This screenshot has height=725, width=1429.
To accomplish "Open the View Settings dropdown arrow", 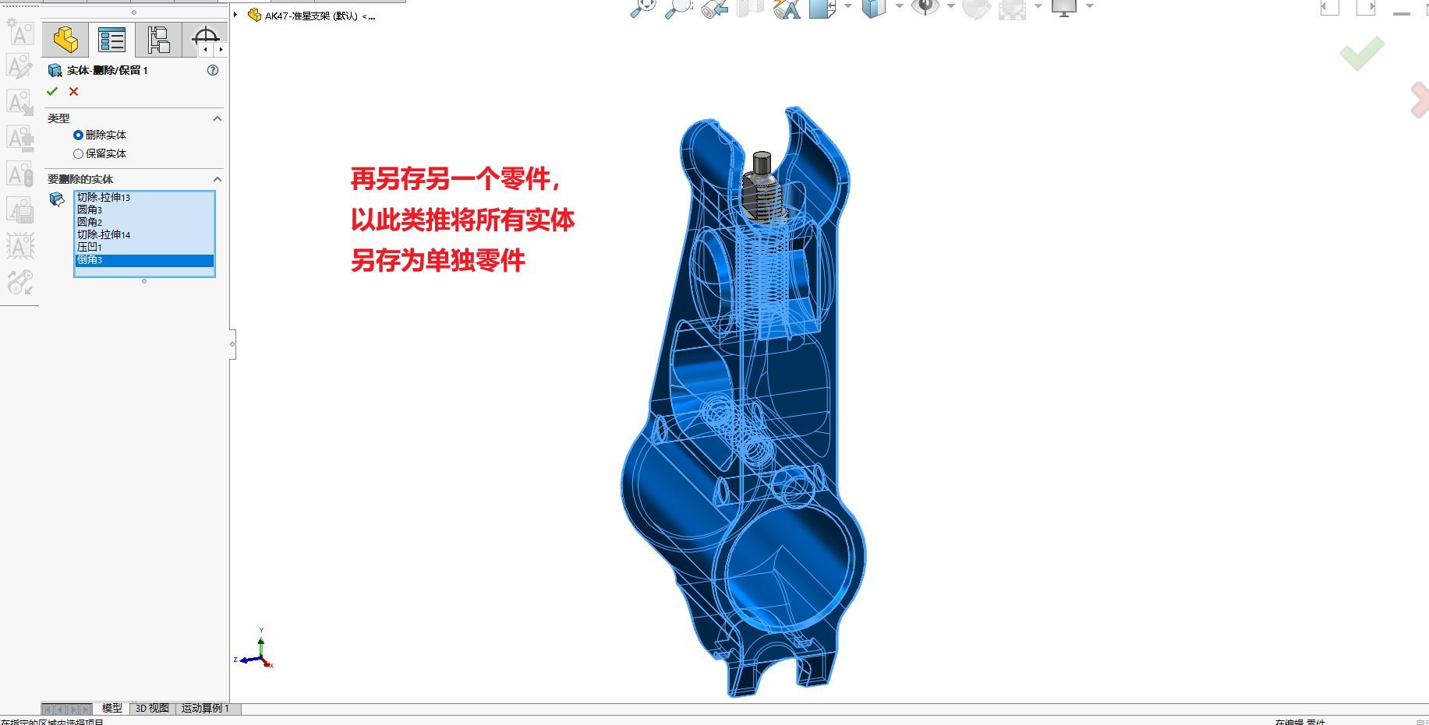I will (1090, 6).
